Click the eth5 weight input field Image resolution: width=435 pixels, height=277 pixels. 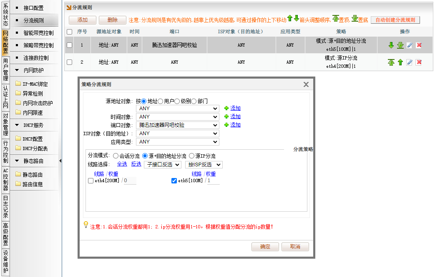pos(213,181)
